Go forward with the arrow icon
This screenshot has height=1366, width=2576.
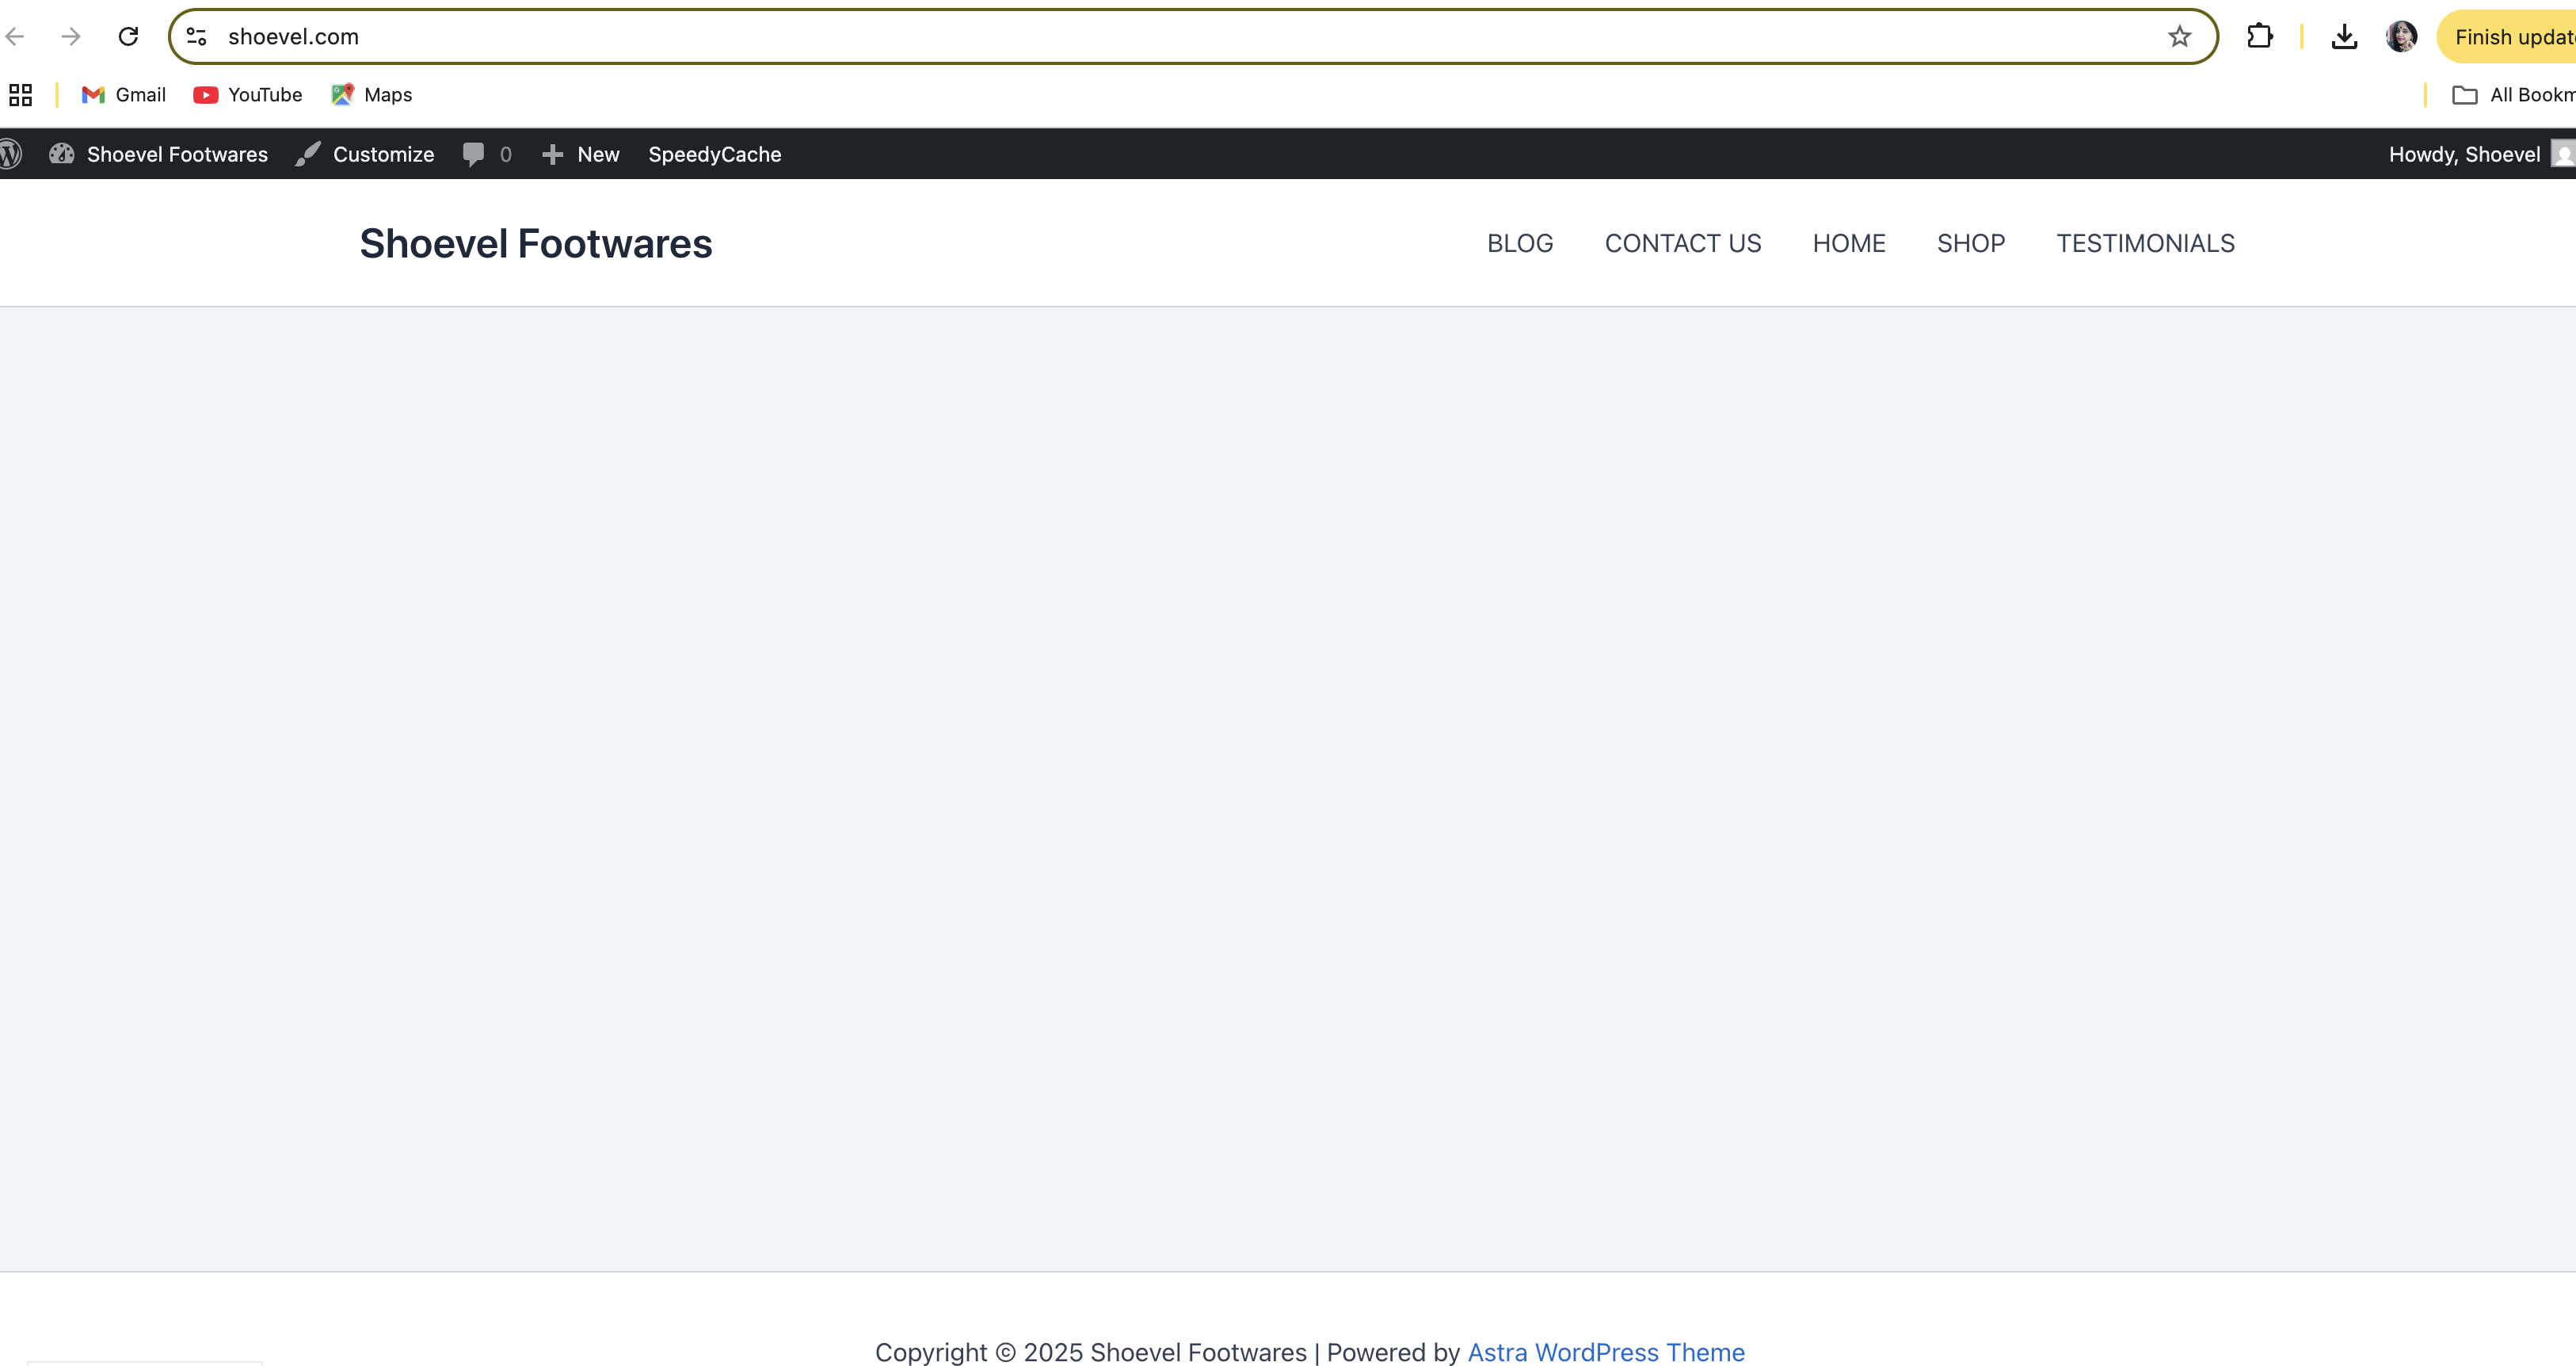click(71, 37)
